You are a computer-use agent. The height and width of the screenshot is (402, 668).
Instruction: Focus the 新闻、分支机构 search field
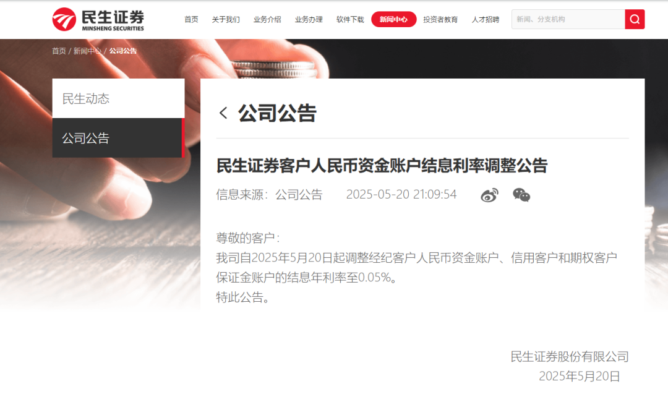tap(568, 19)
